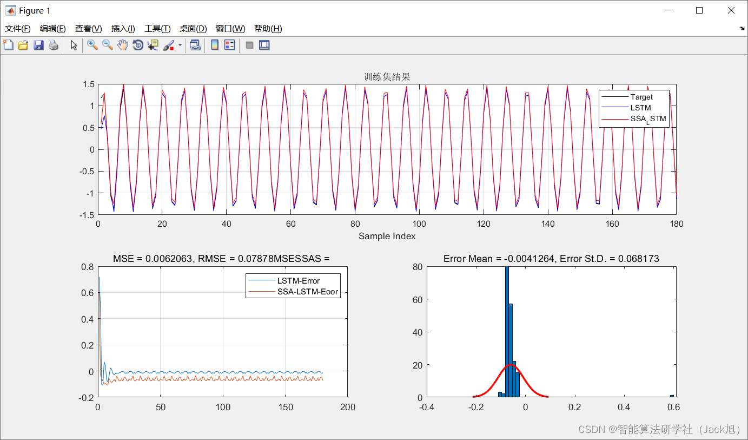
Task: Open the 插入(I) menu
Action: (123, 29)
